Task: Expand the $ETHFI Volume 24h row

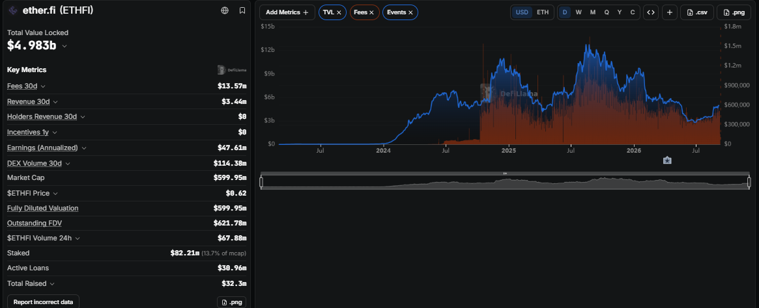Action: point(78,238)
